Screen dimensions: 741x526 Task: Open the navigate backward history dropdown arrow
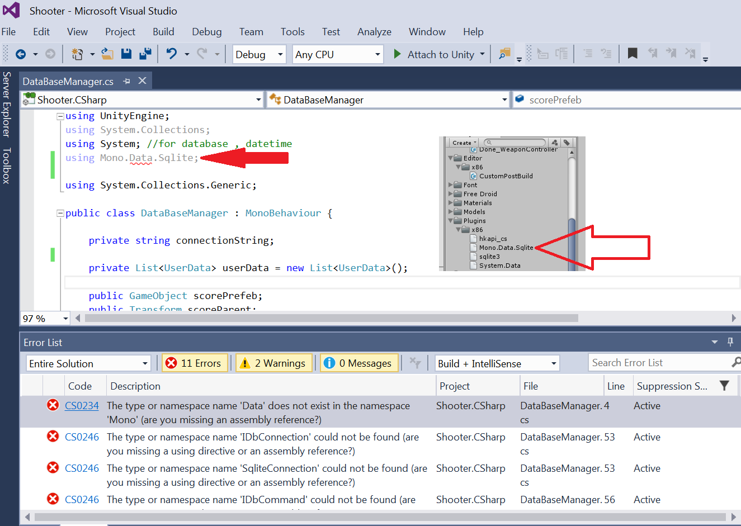35,54
